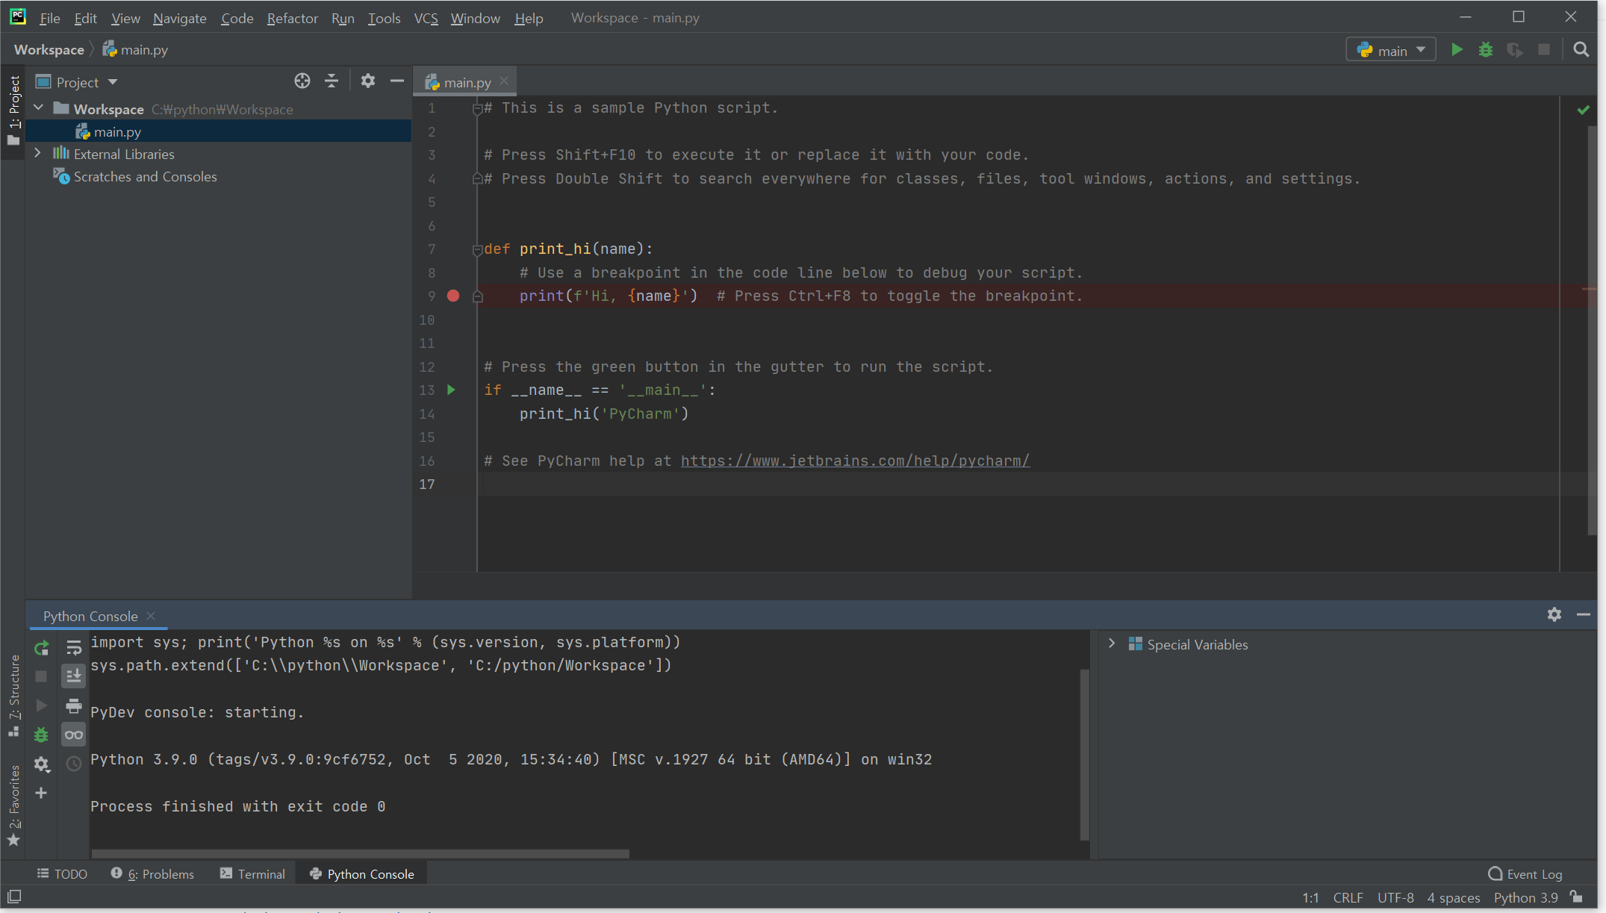Click locate file crosshair icon in Project panel

point(302,81)
